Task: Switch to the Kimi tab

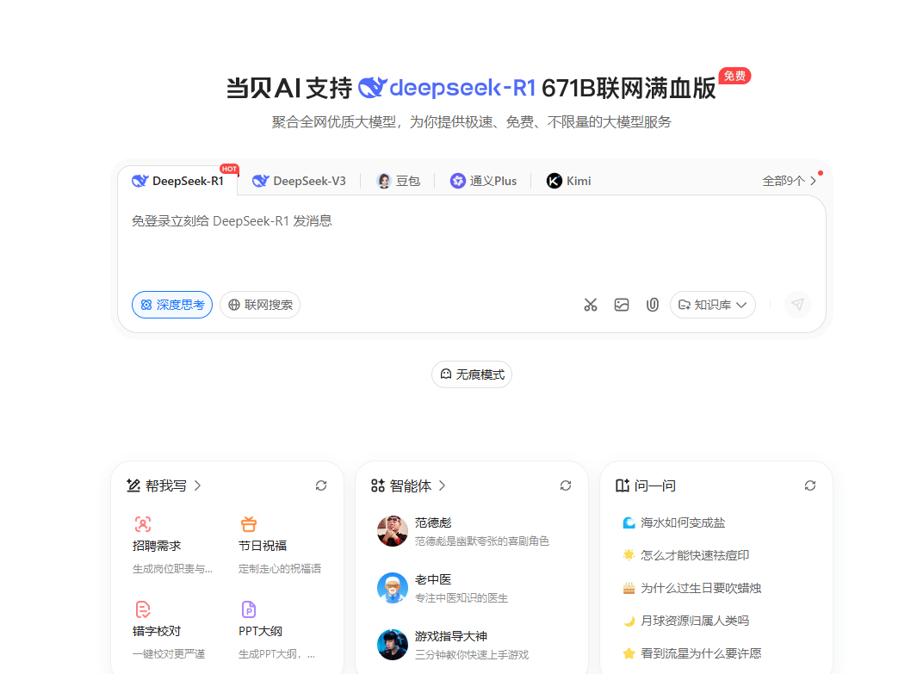Action: click(568, 182)
